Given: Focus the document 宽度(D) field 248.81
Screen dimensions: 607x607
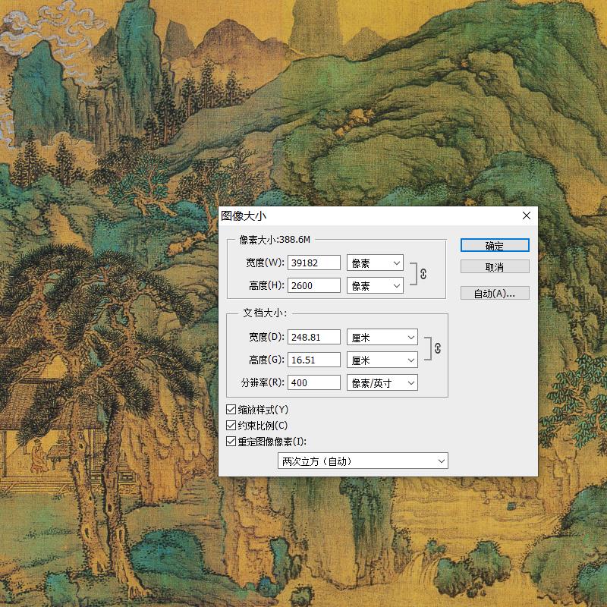Looking at the screenshot, I should pos(314,337).
